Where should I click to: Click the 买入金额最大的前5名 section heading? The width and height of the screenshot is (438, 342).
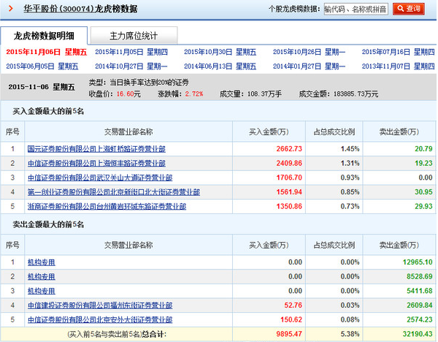click(48, 111)
